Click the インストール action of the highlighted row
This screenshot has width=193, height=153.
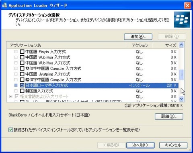(140, 85)
